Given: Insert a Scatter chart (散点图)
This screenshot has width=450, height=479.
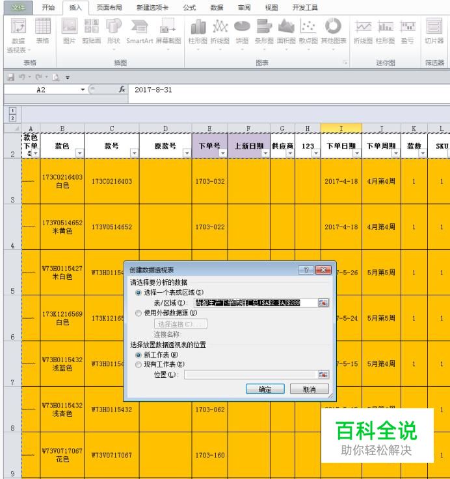Looking at the screenshot, I should (x=308, y=33).
